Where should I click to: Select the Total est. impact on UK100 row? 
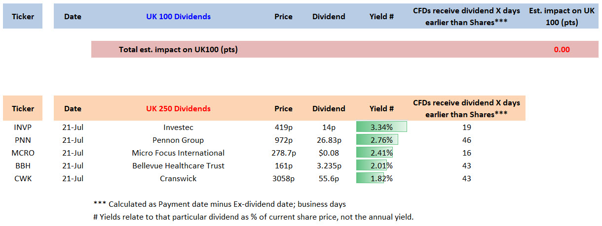[178, 49]
